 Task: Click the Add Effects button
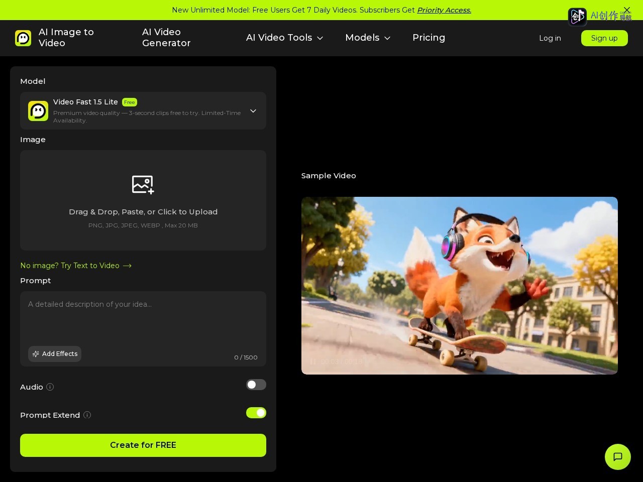pyautogui.click(x=55, y=354)
